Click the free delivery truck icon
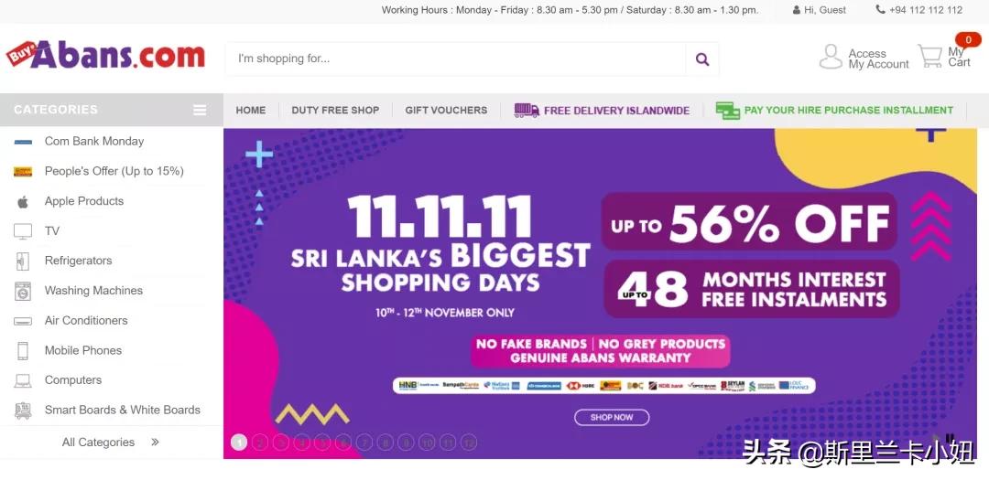 (x=527, y=111)
